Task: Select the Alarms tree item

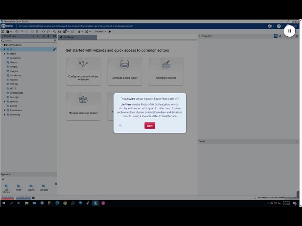Action: (x=13, y=63)
